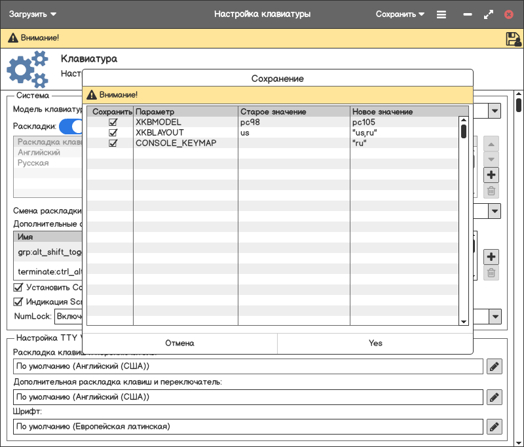Edit additional TTY layout with pencil icon

(495, 397)
